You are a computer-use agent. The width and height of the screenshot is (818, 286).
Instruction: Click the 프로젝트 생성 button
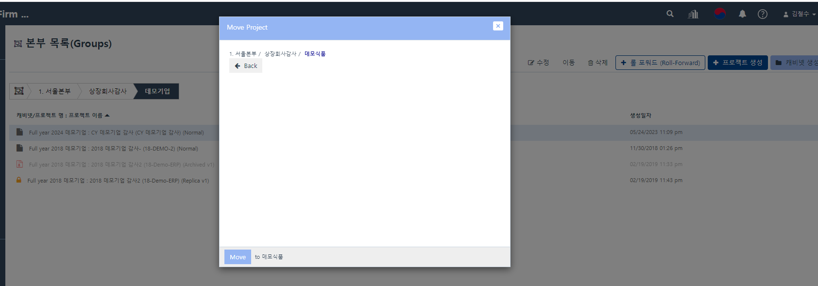coord(737,63)
